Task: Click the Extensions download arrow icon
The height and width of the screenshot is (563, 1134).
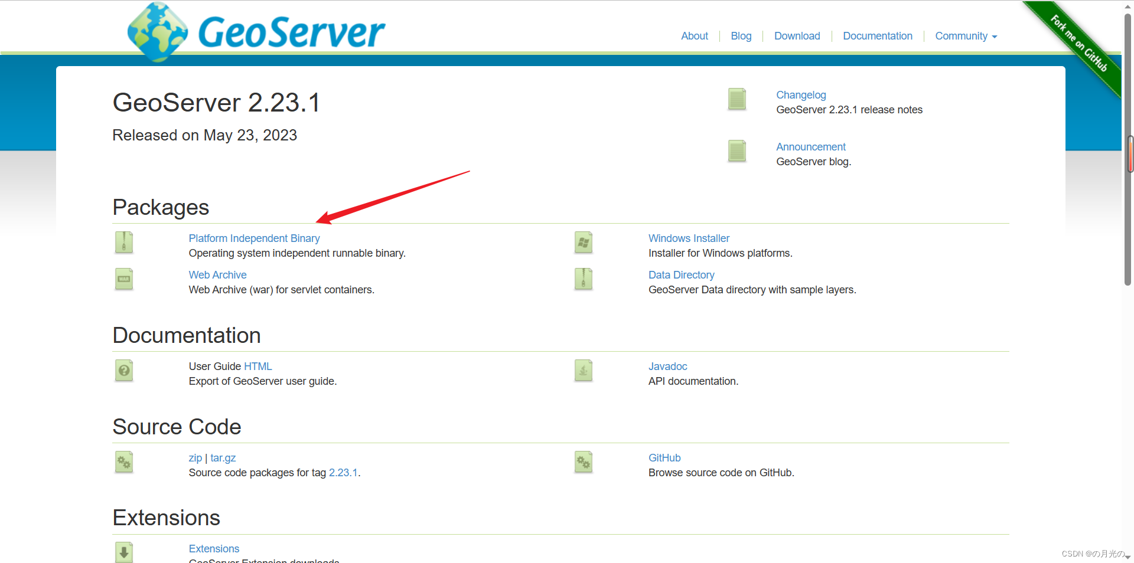Action: (124, 552)
